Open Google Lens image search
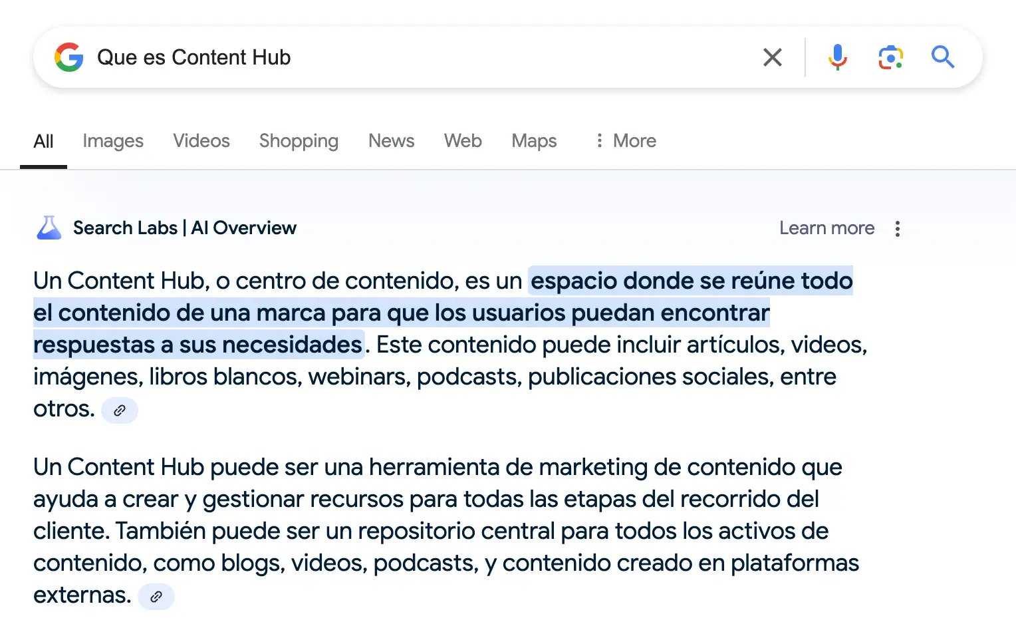This screenshot has width=1016, height=632. [890, 57]
